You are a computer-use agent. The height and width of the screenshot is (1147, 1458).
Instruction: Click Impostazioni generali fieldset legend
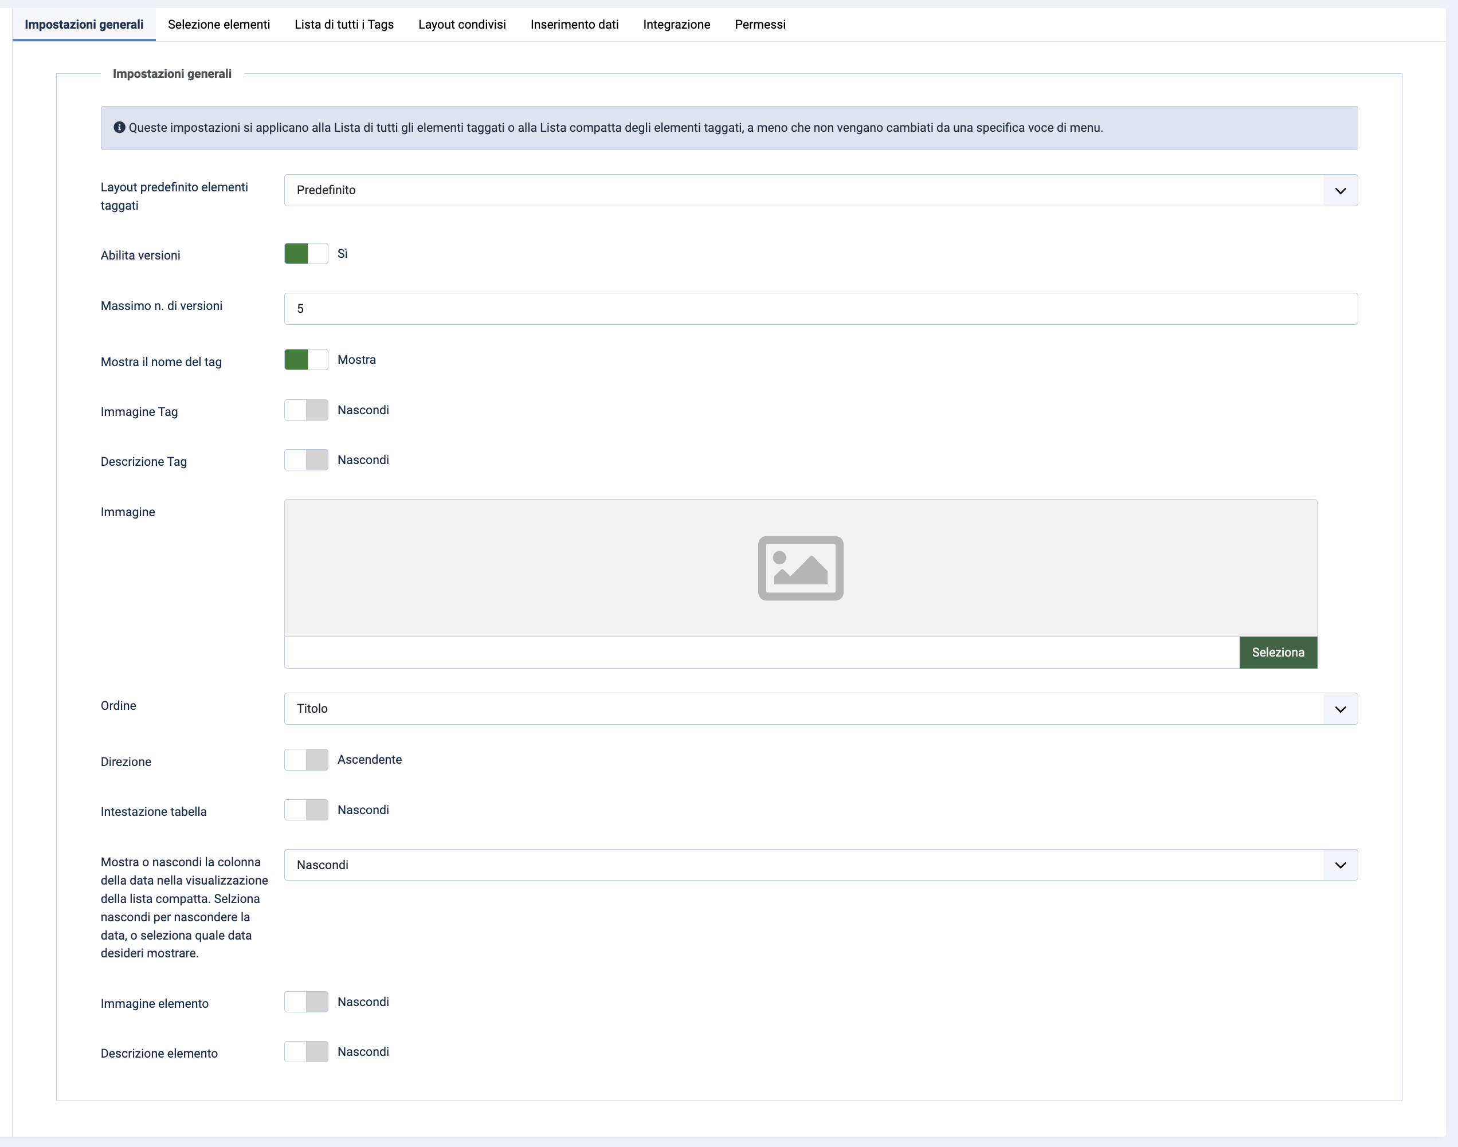[172, 74]
